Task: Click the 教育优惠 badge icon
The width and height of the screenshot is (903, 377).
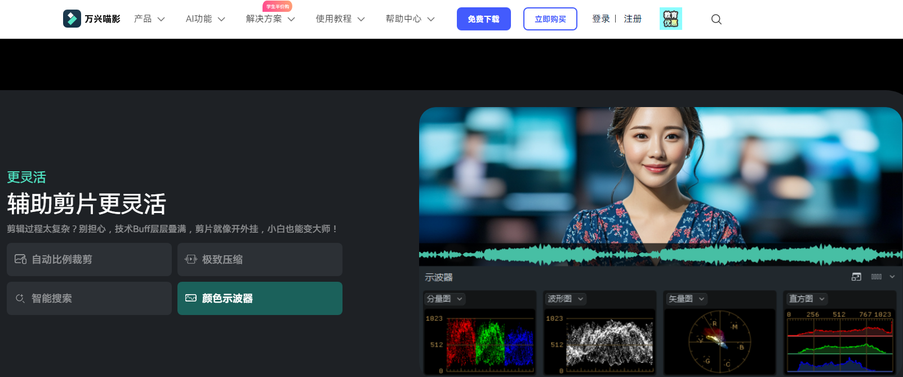Action: [670, 19]
